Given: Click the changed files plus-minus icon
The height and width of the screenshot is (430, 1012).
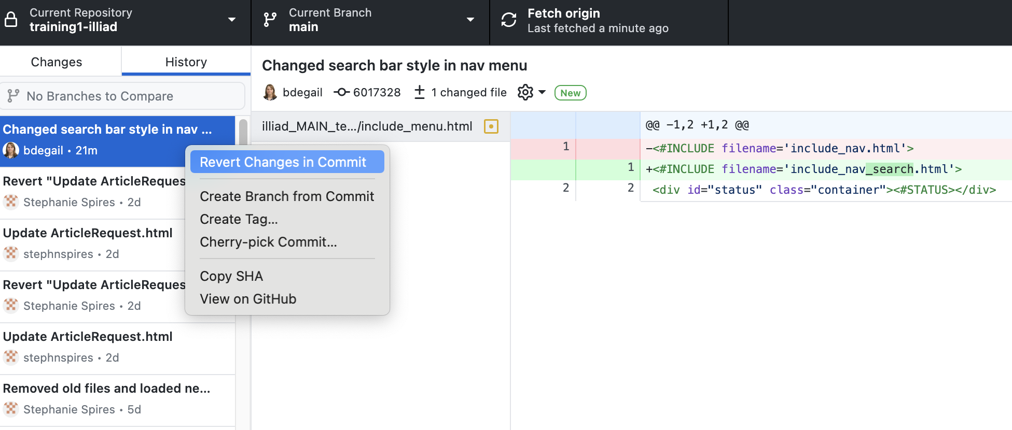Looking at the screenshot, I should click(x=420, y=92).
